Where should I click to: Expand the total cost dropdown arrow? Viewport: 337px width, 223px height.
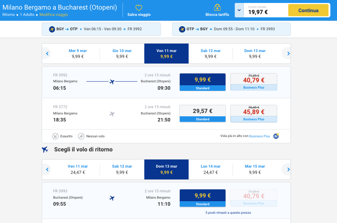tap(239, 10)
